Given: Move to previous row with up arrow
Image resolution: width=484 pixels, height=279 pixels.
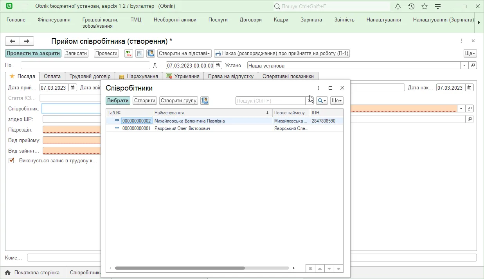Looking at the screenshot, I should (x=320, y=268).
